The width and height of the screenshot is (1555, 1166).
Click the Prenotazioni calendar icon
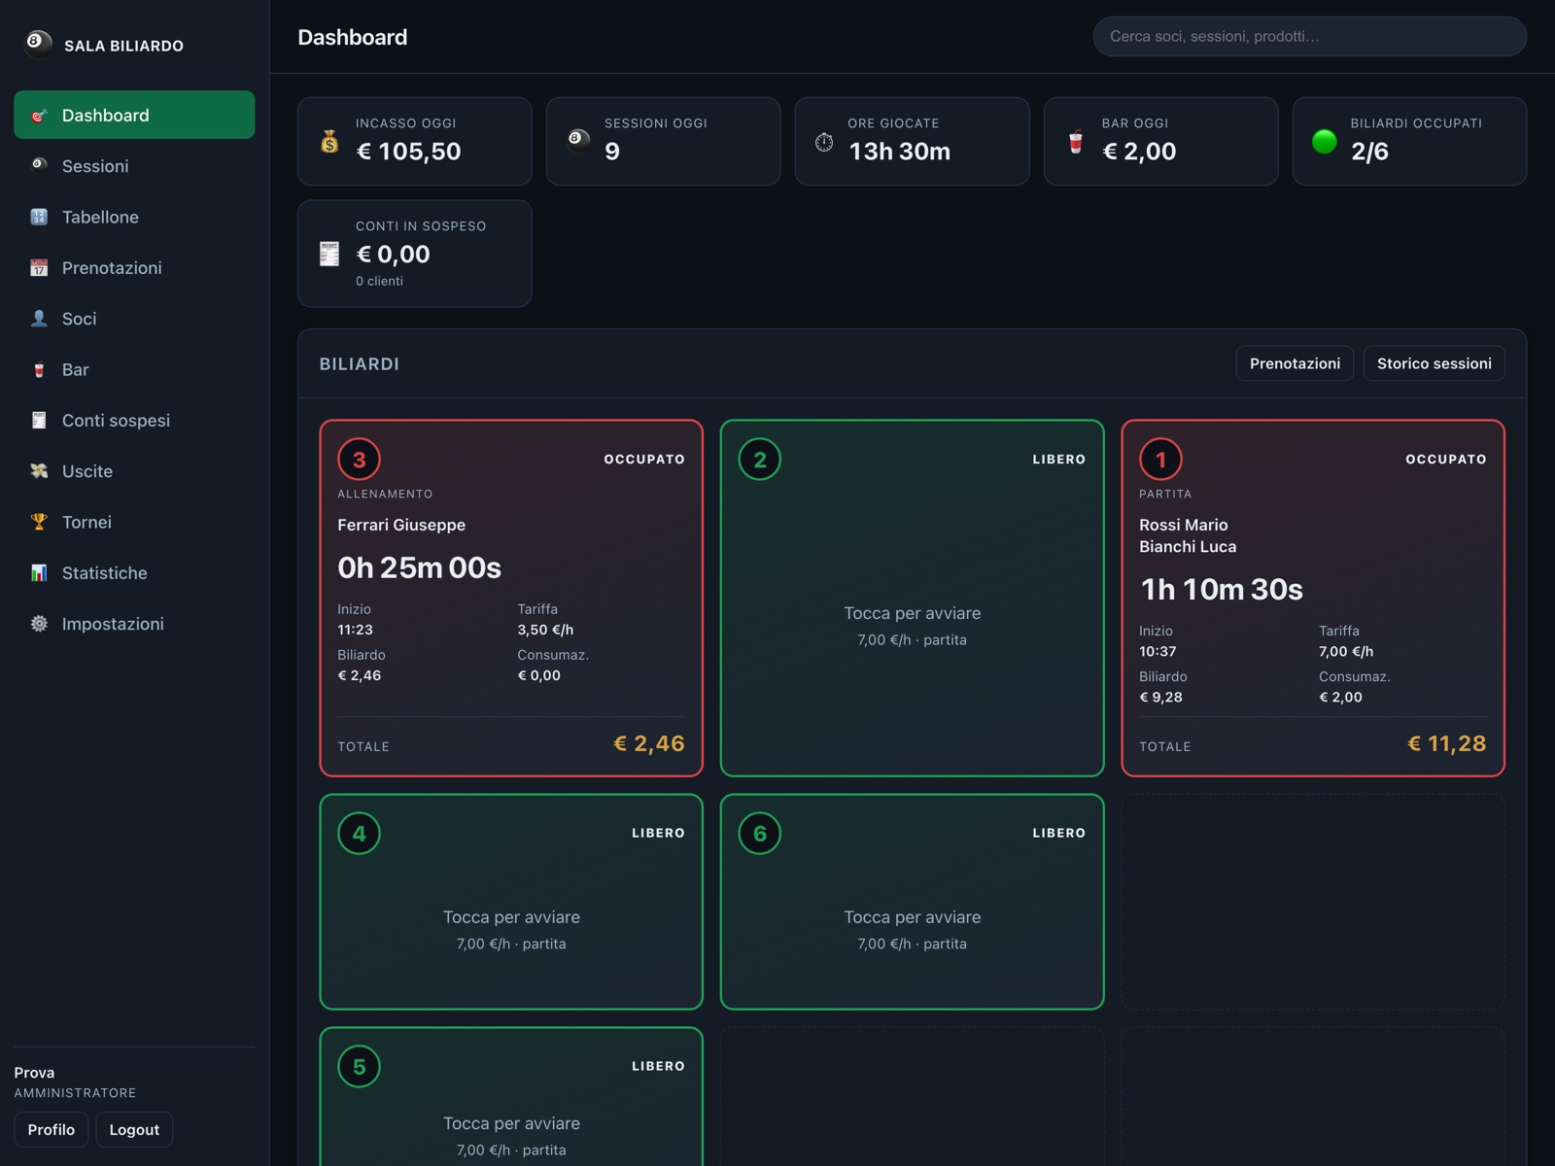pyautogui.click(x=39, y=267)
